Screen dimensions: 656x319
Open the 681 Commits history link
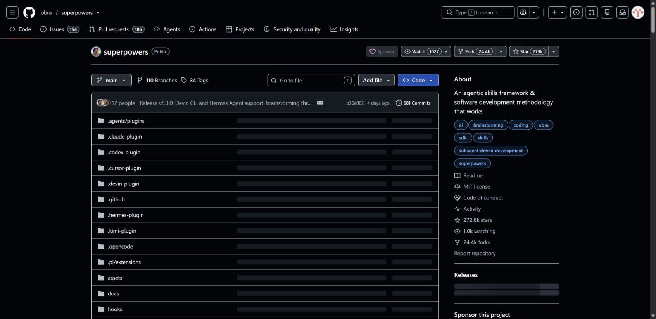pyautogui.click(x=413, y=103)
